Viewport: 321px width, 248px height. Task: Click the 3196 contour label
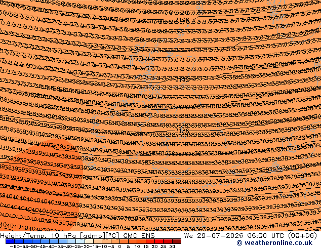point(182,20)
